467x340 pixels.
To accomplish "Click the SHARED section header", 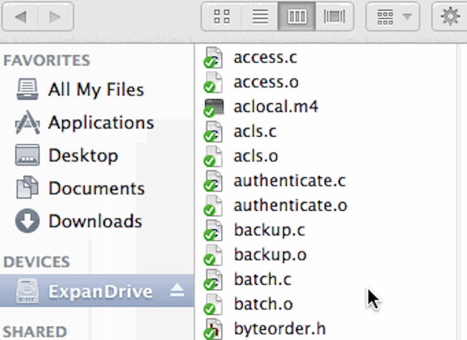I will tap(35, 332).
